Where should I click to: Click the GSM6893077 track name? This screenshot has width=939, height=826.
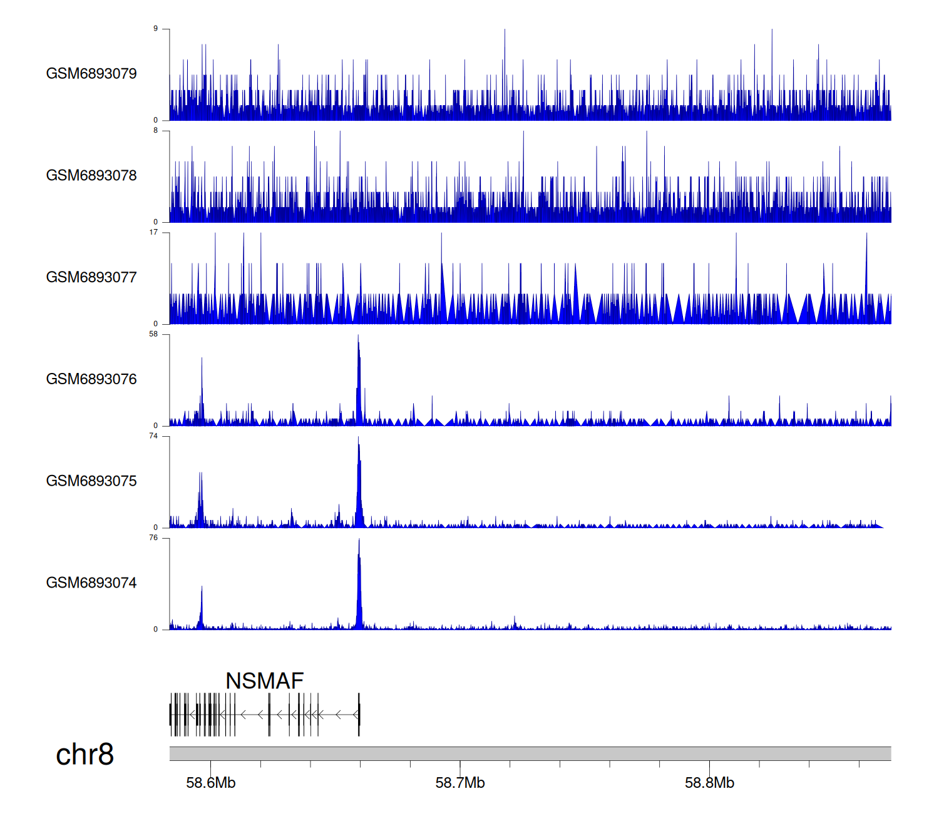click(91, 277)
